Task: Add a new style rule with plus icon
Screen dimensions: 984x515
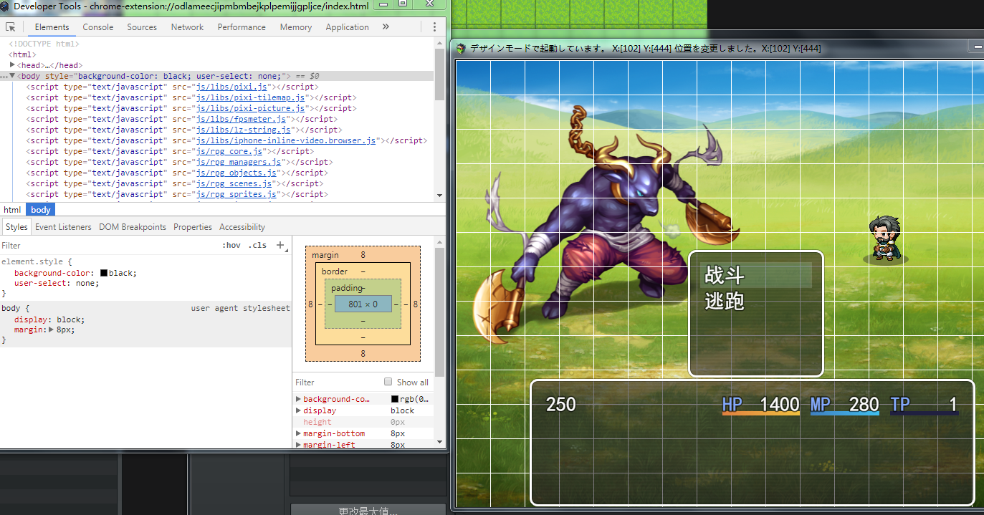Action: [x=280, y=245]
